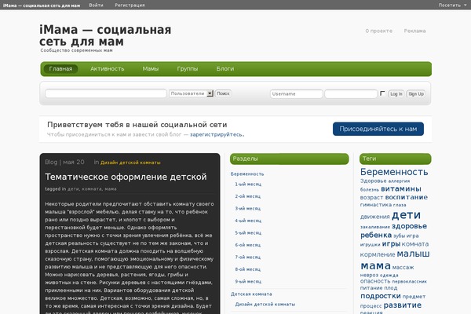Click the Поиск search button
This screenshot has width=471, height=314.
click(x=223, y=93)
